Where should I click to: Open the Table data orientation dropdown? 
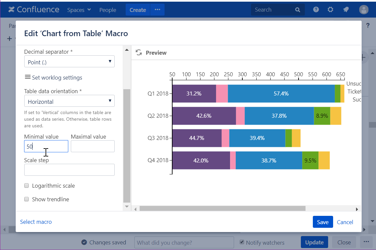(69, 101)
